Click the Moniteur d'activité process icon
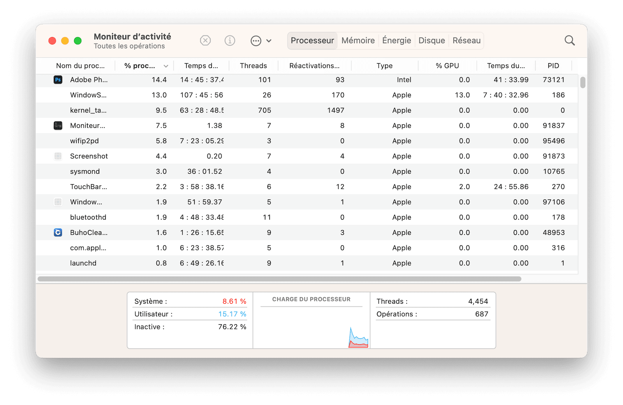The image size is (623, 405). tap(58, 125)
